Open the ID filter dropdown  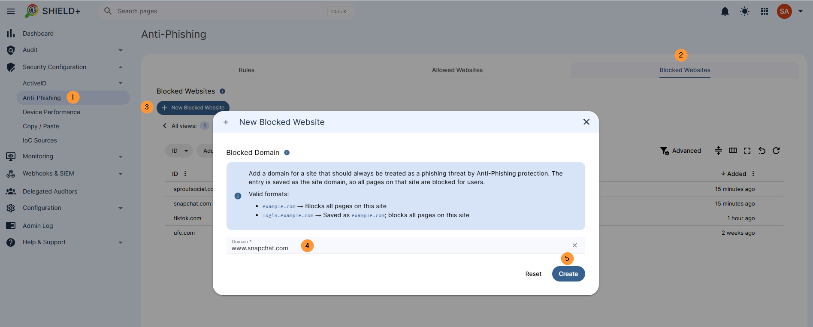tap(180, 151)
